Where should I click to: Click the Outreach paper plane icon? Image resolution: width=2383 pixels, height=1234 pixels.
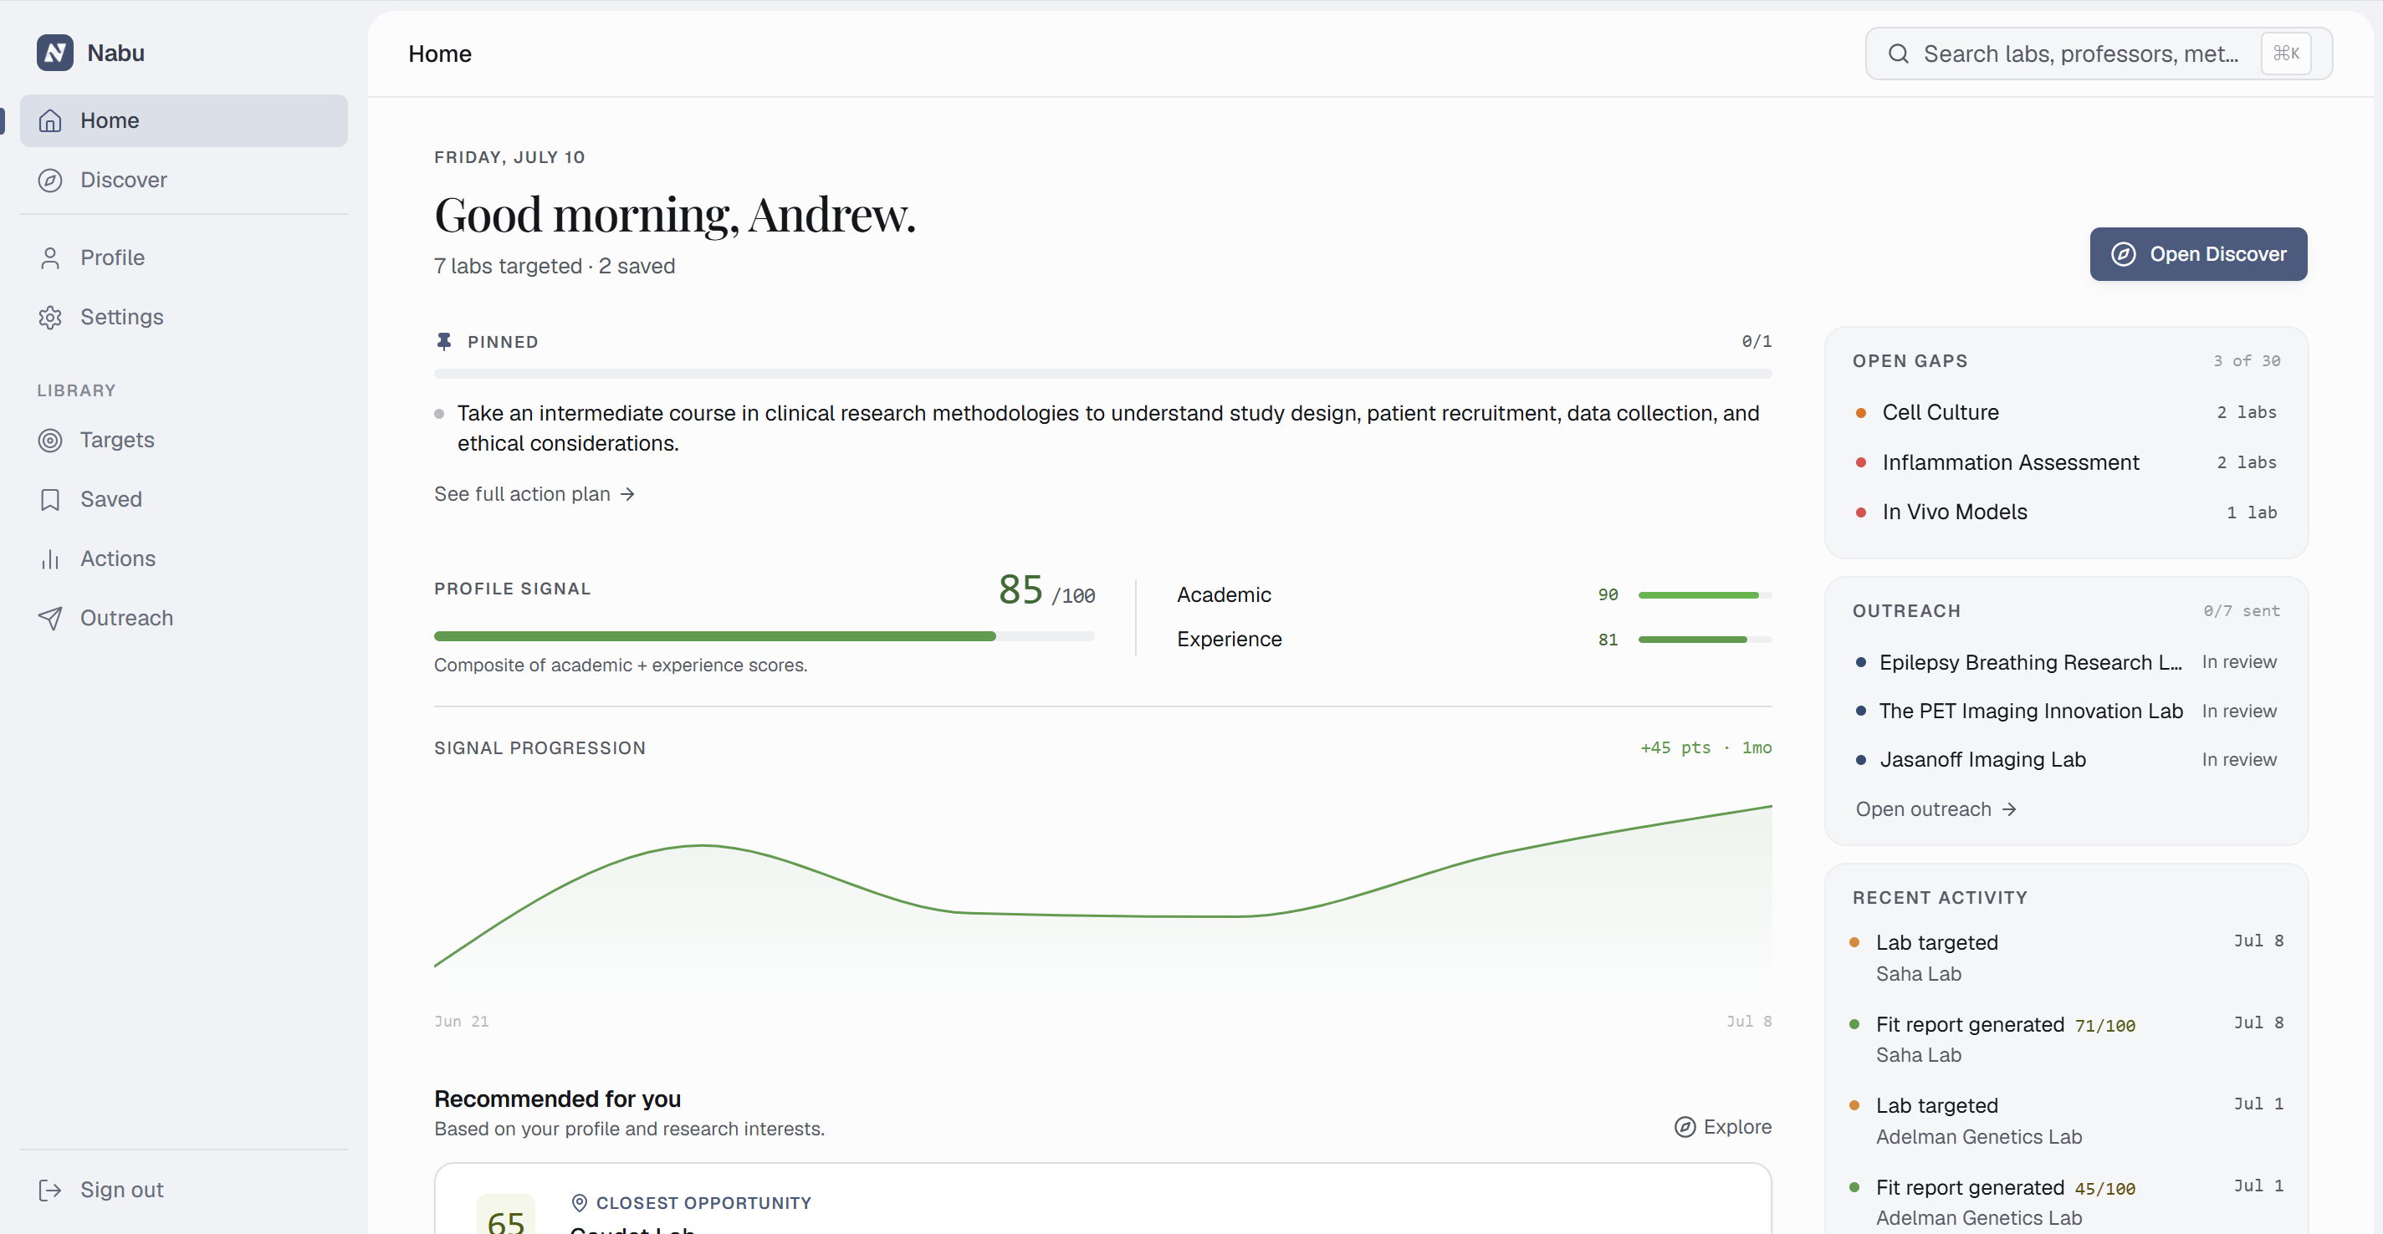click(x=50, y=618)
